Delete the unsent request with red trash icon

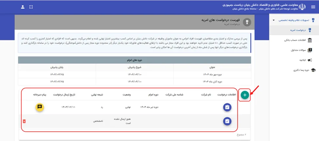[x=24, y=121]
